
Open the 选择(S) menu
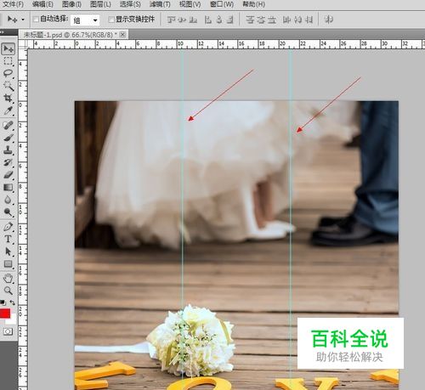[x=130, y=4]
